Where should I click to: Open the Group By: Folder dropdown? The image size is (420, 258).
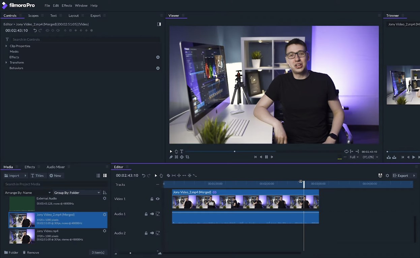pyautogui.click(x=77, y=193)
